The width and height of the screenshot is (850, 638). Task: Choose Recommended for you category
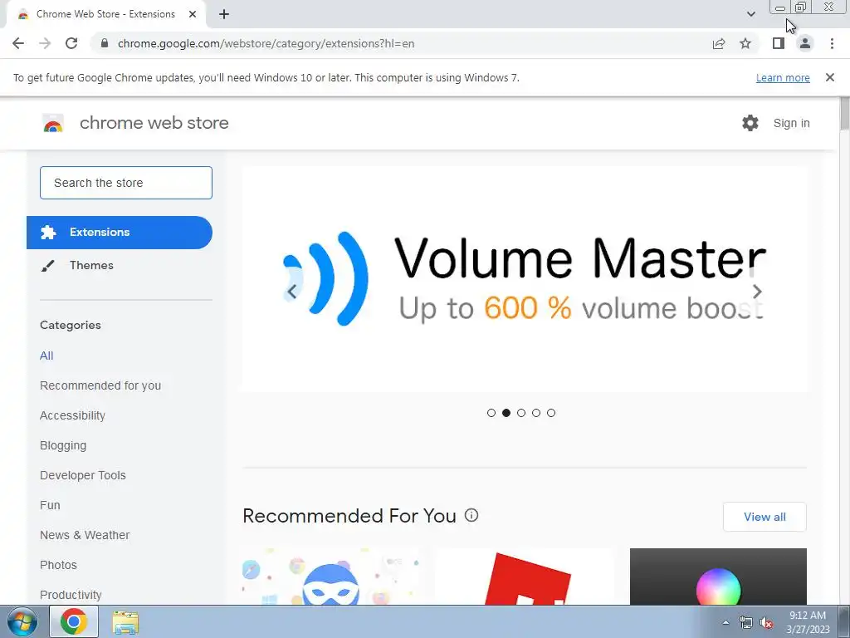(x=100, y=385)
